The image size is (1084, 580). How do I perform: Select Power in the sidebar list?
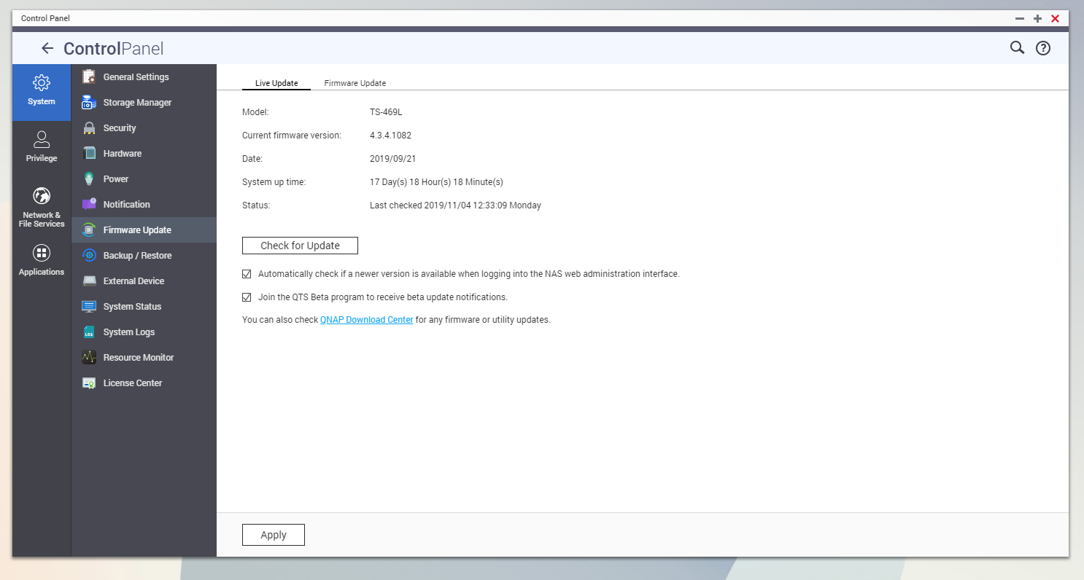tap(144, 179)
